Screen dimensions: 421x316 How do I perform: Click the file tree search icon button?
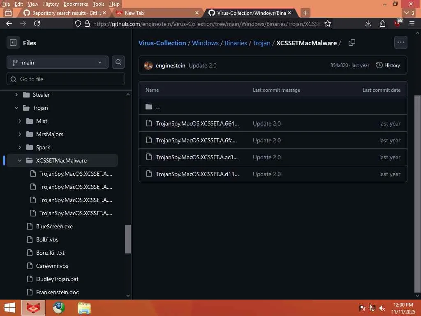118,63
